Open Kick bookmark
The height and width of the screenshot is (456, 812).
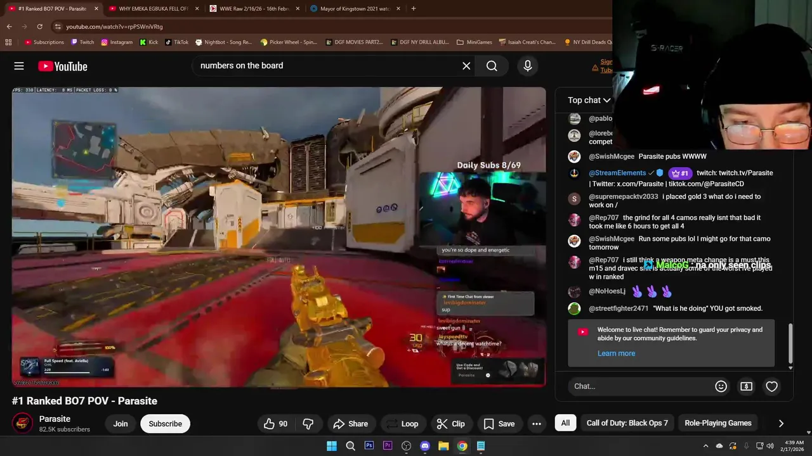[x=148, y=42]
